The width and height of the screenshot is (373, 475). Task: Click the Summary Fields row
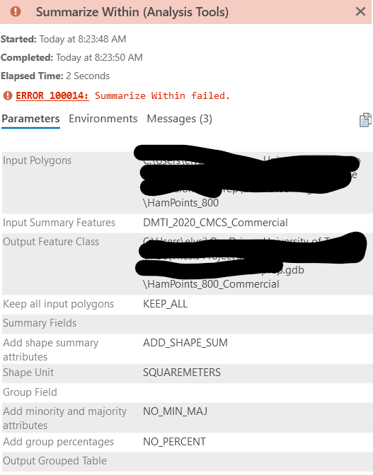click(188, 323)
